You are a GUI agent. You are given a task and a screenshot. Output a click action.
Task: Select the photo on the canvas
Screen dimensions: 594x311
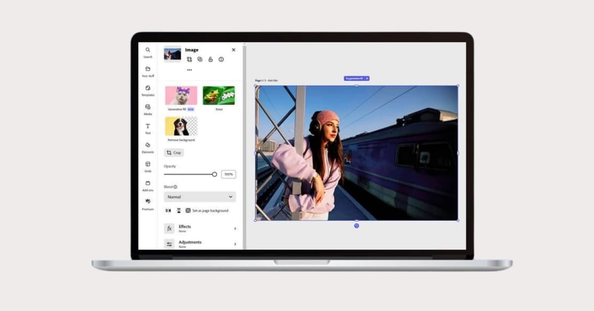[356, 153]
